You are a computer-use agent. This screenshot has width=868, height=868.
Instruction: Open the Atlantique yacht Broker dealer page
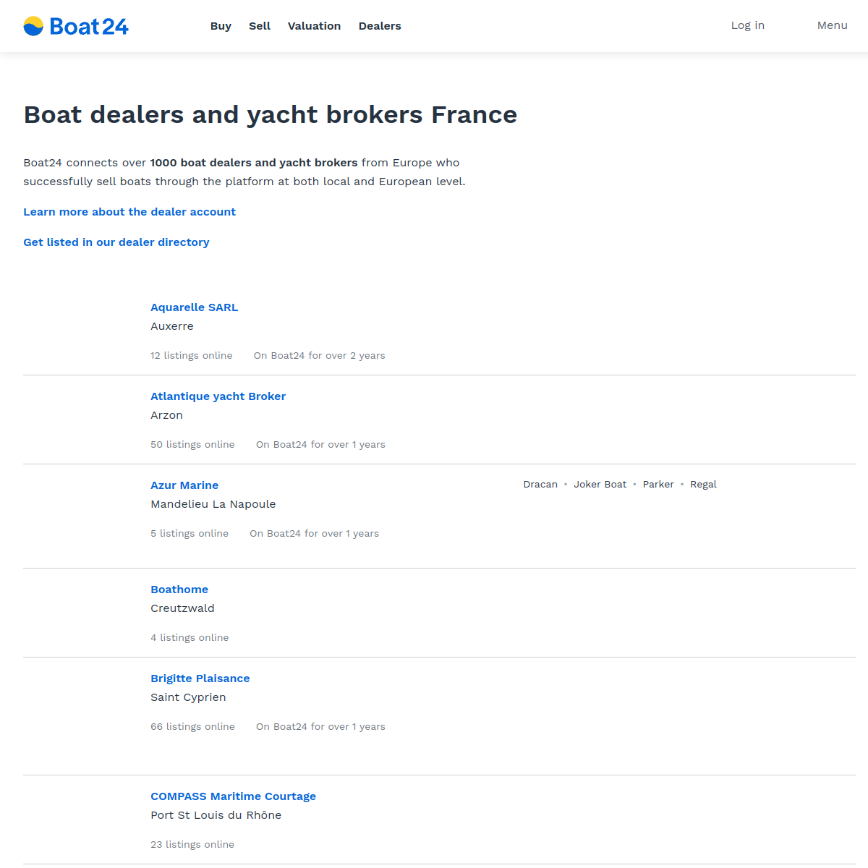(x=218, y=396)
